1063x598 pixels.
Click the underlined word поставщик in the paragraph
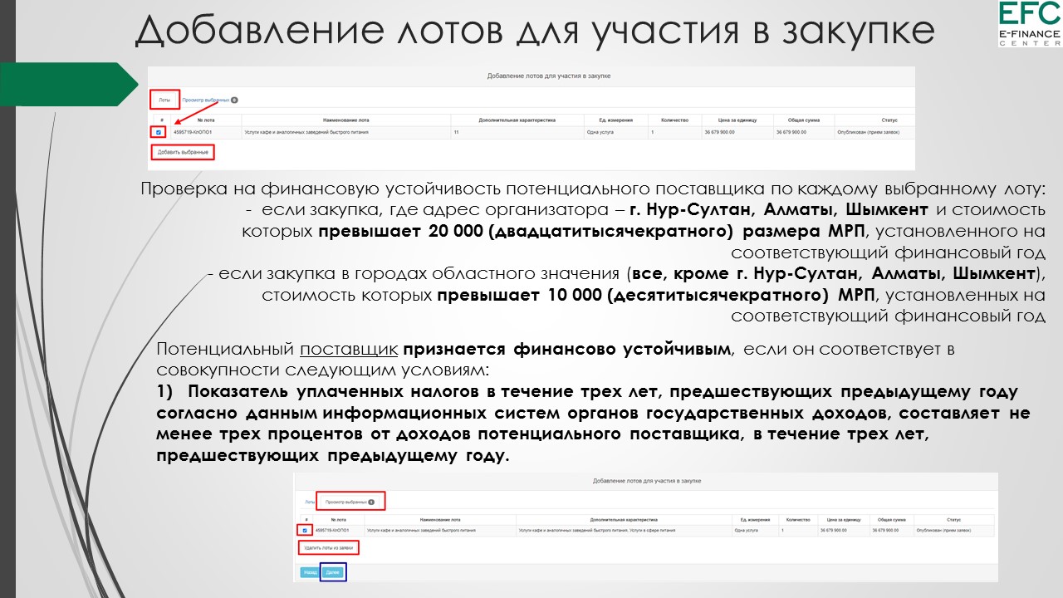coord(349,350)
